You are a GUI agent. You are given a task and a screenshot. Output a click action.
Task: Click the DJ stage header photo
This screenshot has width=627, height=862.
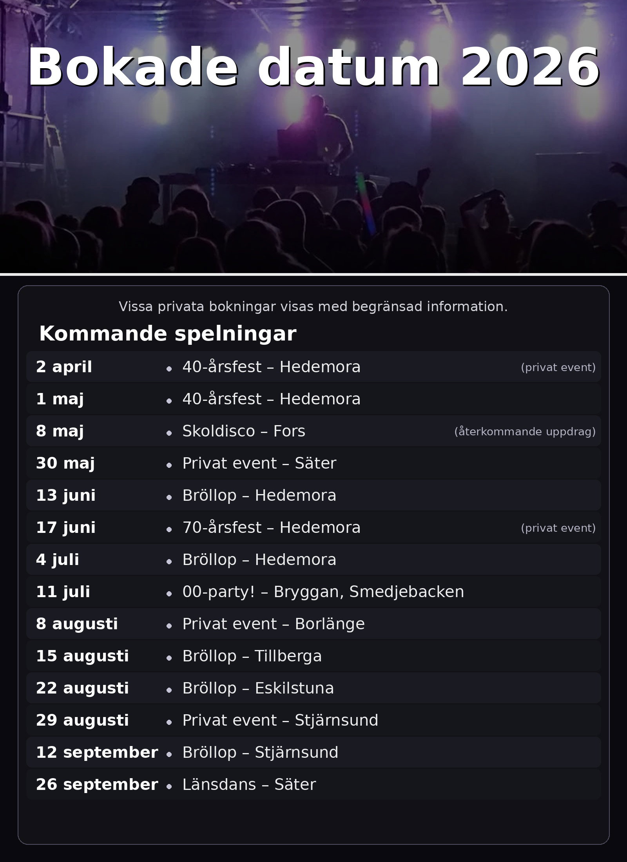313,176
